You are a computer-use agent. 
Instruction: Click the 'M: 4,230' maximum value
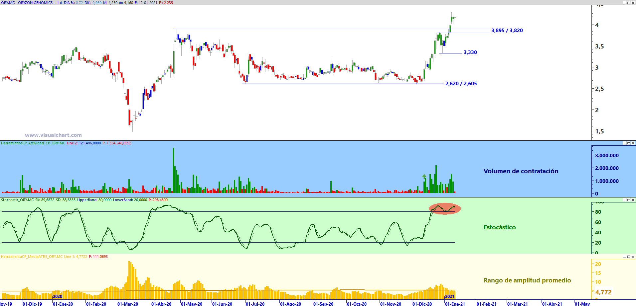tap(110, 3)
